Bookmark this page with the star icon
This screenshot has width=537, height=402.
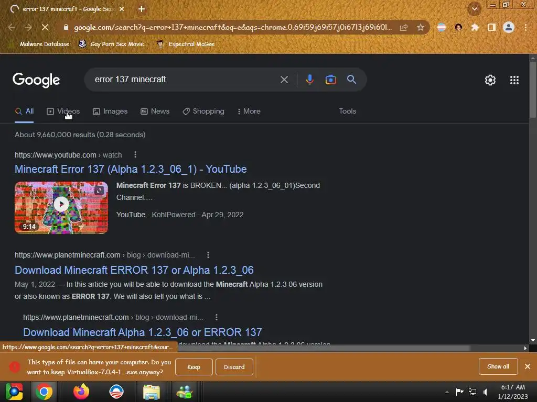(x=421, y=27)
